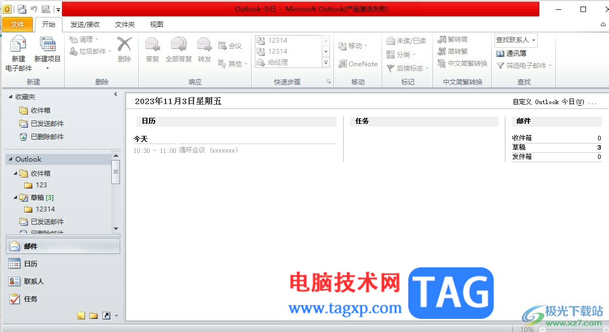The width and height of the screenshot is (609, 332).
Task: Open the 联系人 Contacts navigation button
Action: point(63,281)
